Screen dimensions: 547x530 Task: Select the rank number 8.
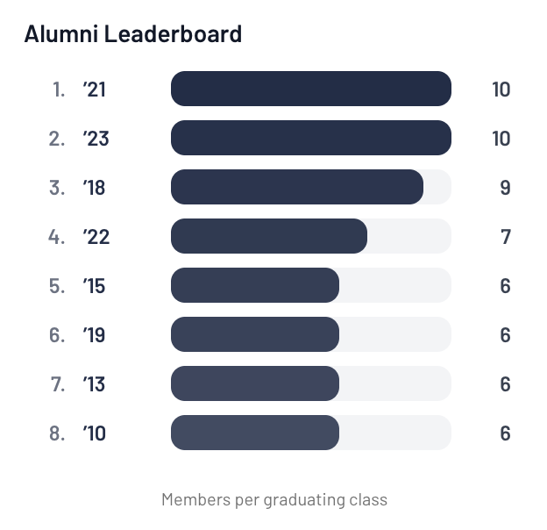[57, 433]
